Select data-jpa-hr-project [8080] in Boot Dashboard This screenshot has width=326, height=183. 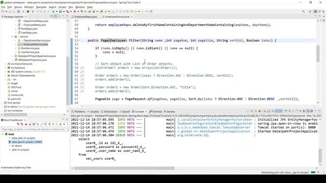[x=27, y=142]
